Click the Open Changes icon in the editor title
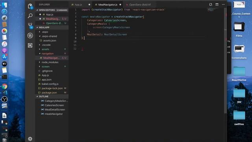252x142 pixels. pos(211,4)
